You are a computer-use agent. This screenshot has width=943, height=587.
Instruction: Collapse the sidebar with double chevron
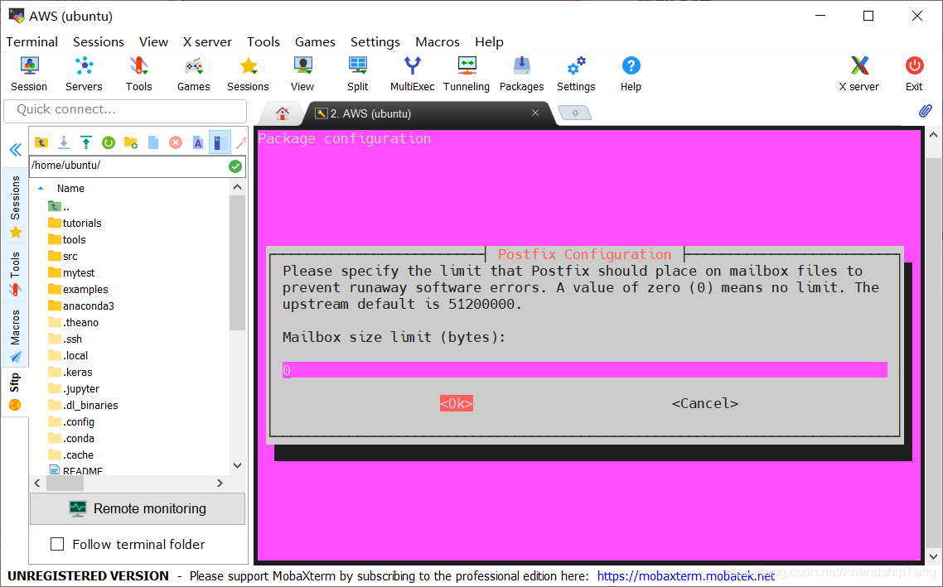coord(16,150)
